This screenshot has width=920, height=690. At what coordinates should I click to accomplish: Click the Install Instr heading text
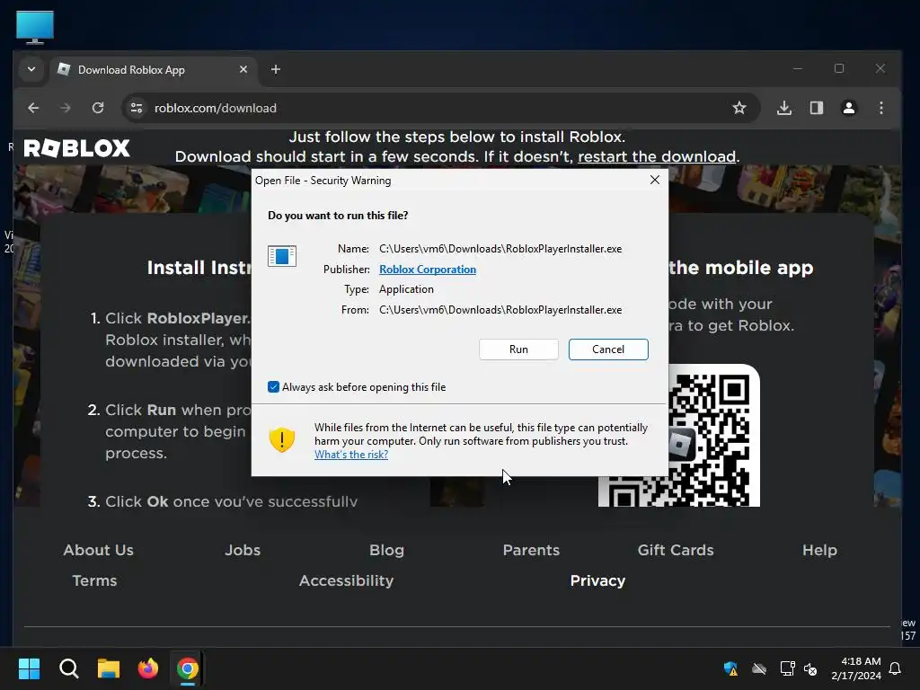point(199,268)
